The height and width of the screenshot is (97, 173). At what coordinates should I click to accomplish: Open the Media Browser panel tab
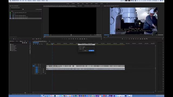point(12,41)
